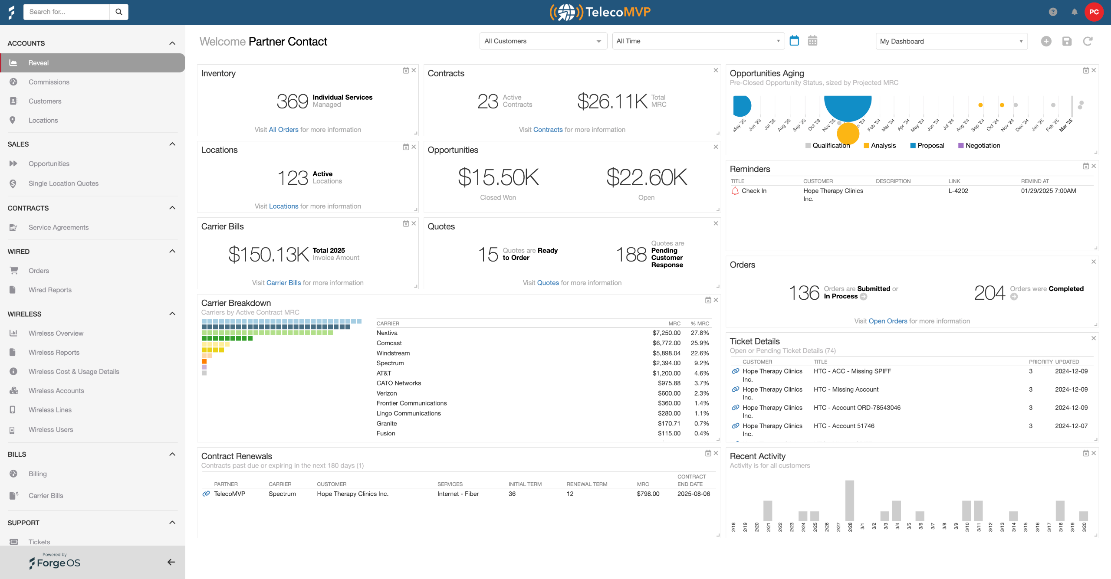The width and height of the screenshot is (1111, 579).
Task: Click the Carrier Bills link in widget
Action: pos(283,283)
